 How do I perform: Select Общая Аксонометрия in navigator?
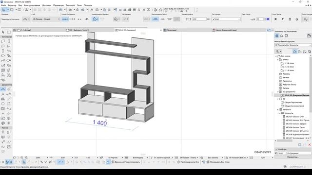(x=294, y=106)
